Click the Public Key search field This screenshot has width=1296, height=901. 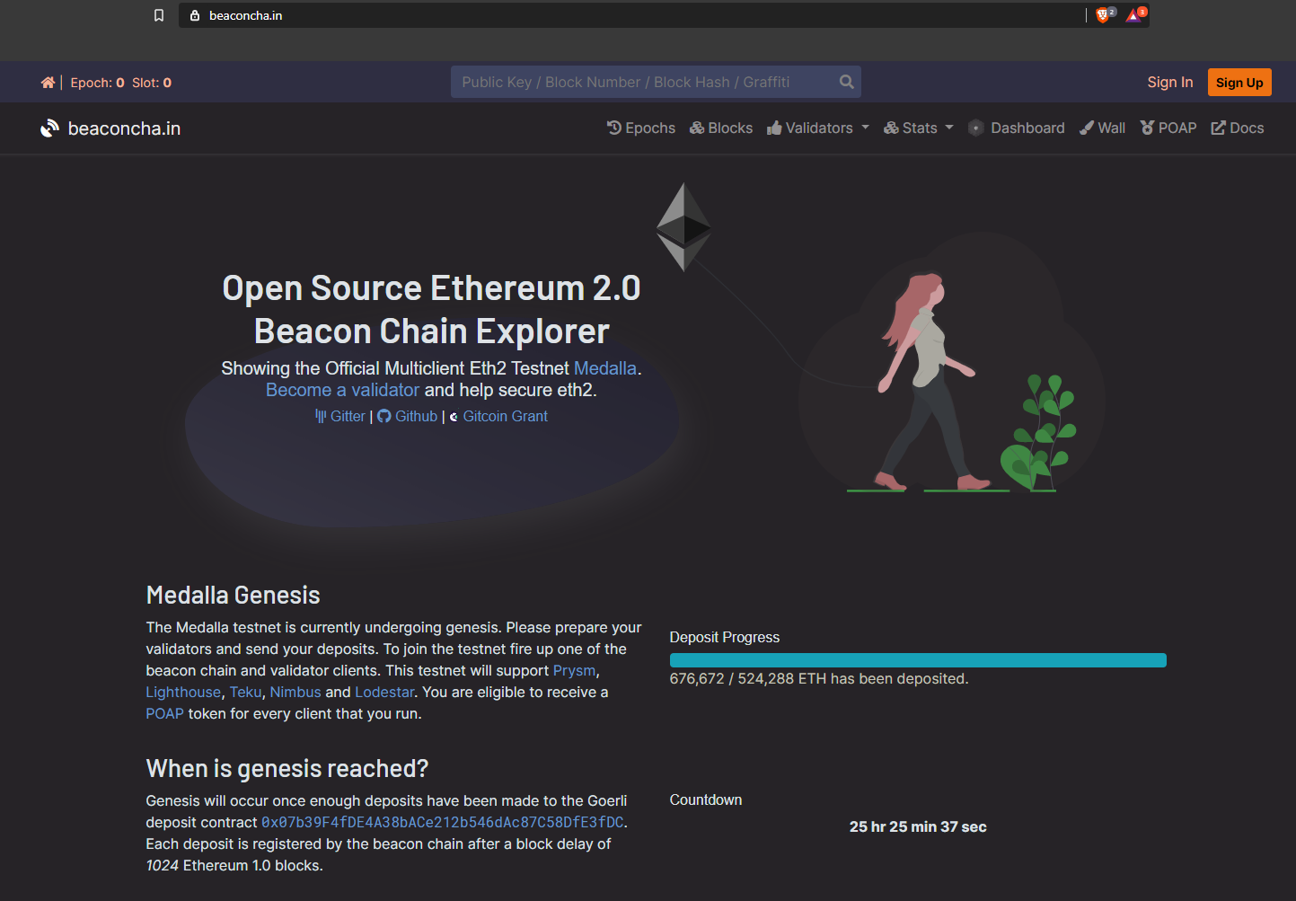tap(644, 82)
